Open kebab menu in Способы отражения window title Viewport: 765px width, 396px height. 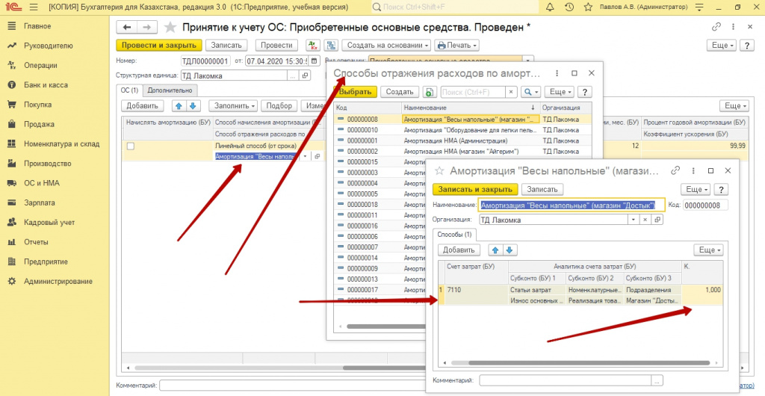tap(557, 73)
